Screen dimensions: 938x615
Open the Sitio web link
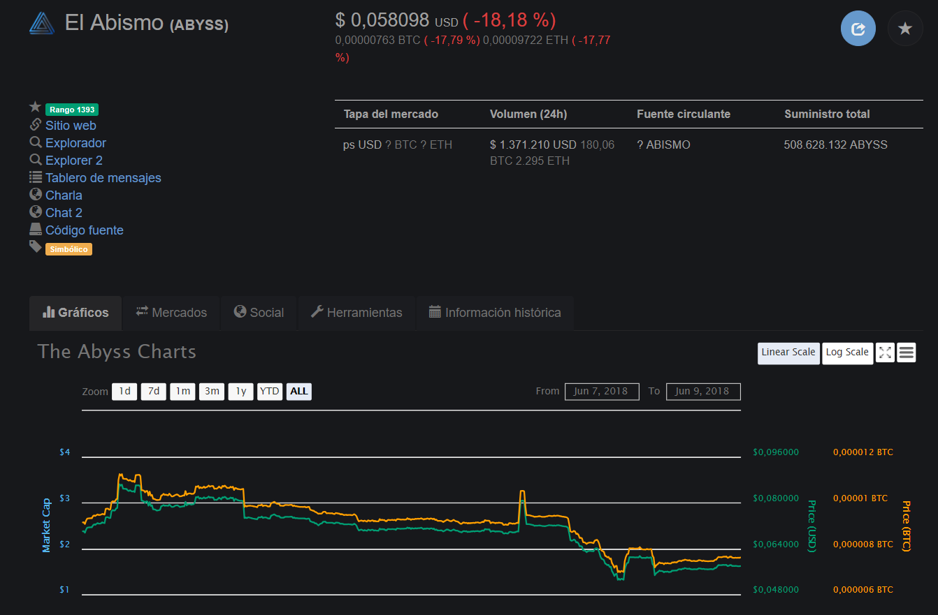(71, 126)
